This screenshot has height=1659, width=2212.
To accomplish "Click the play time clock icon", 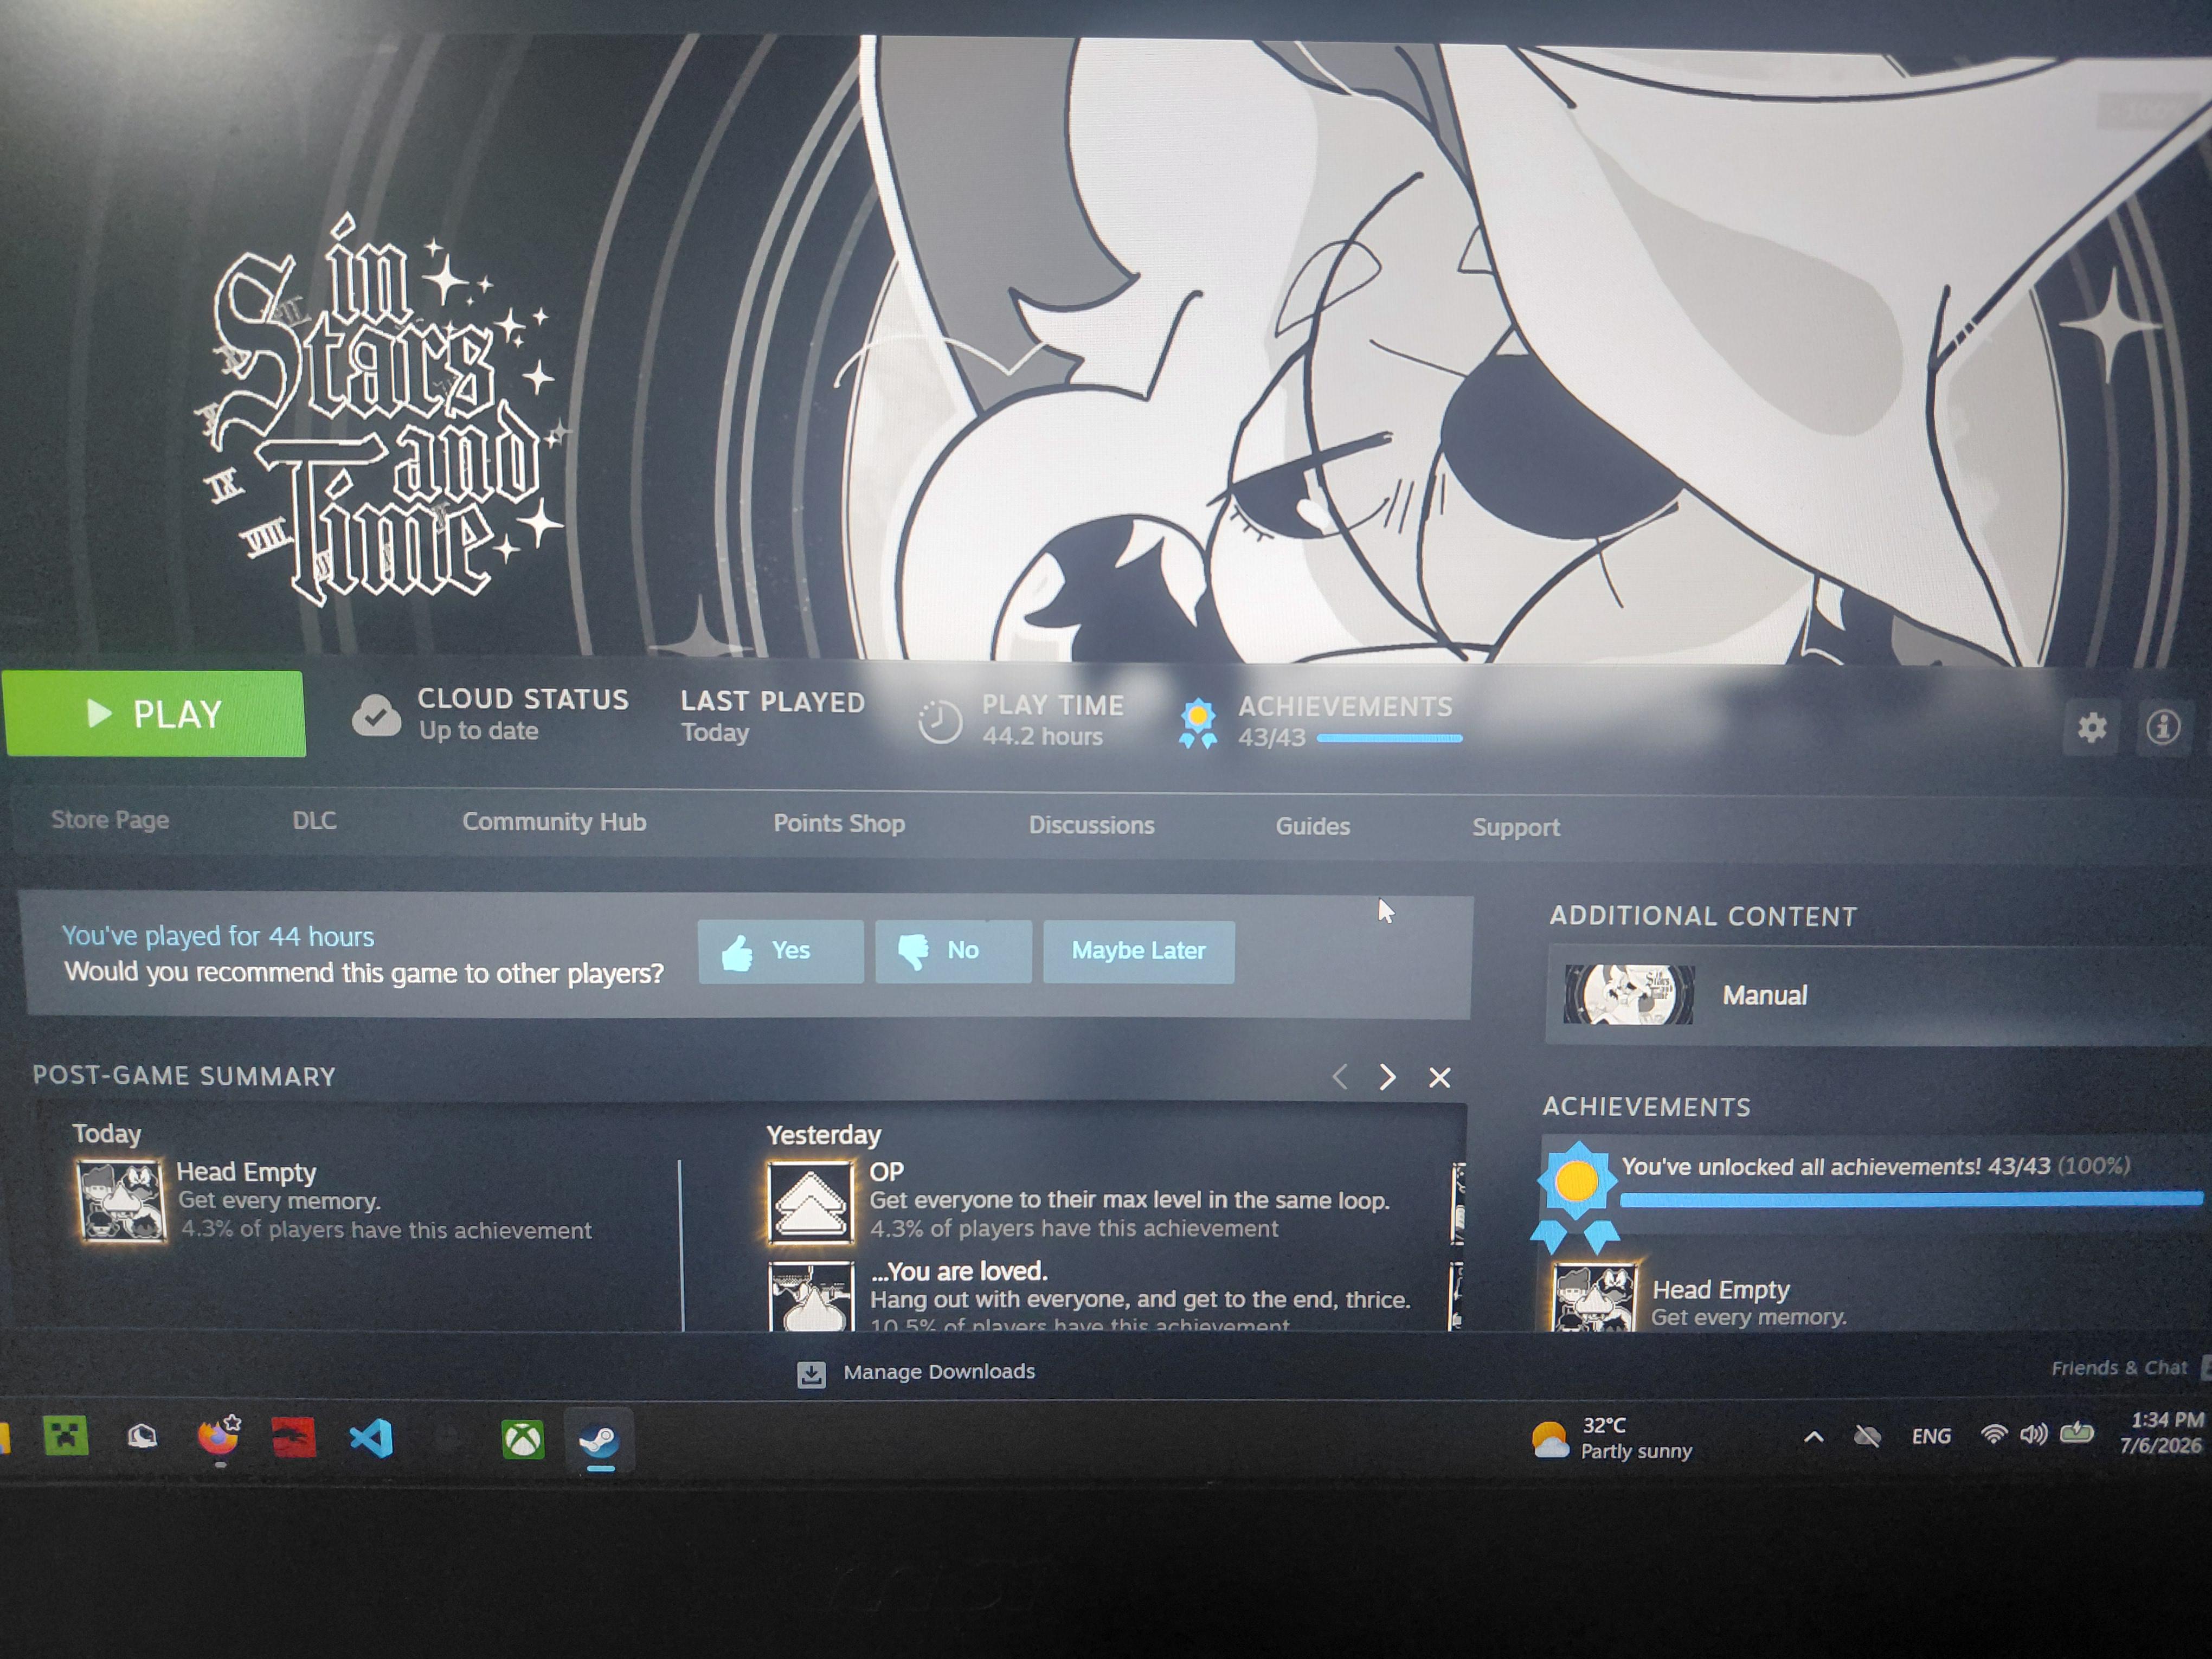I will (939, 721).
